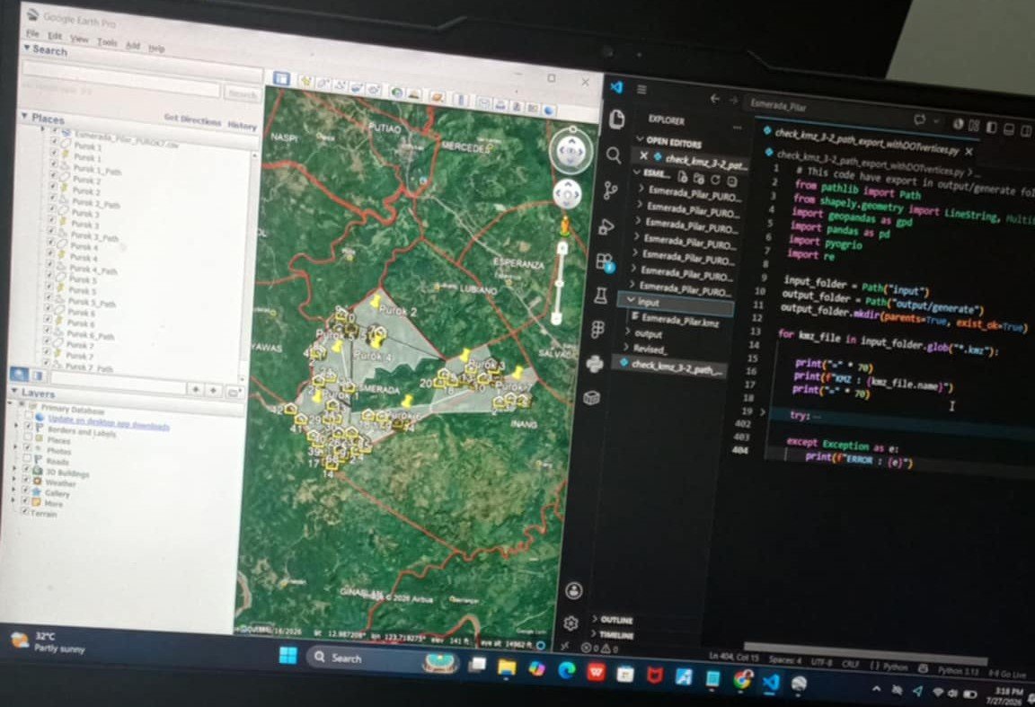This screenshot has width=1035, height=707.
Task: Open Run and Debug view in VS Code
Action: click(x=606, y=226)
